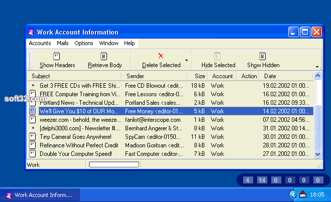Click the mail notifier tray icon

[303, 194]
